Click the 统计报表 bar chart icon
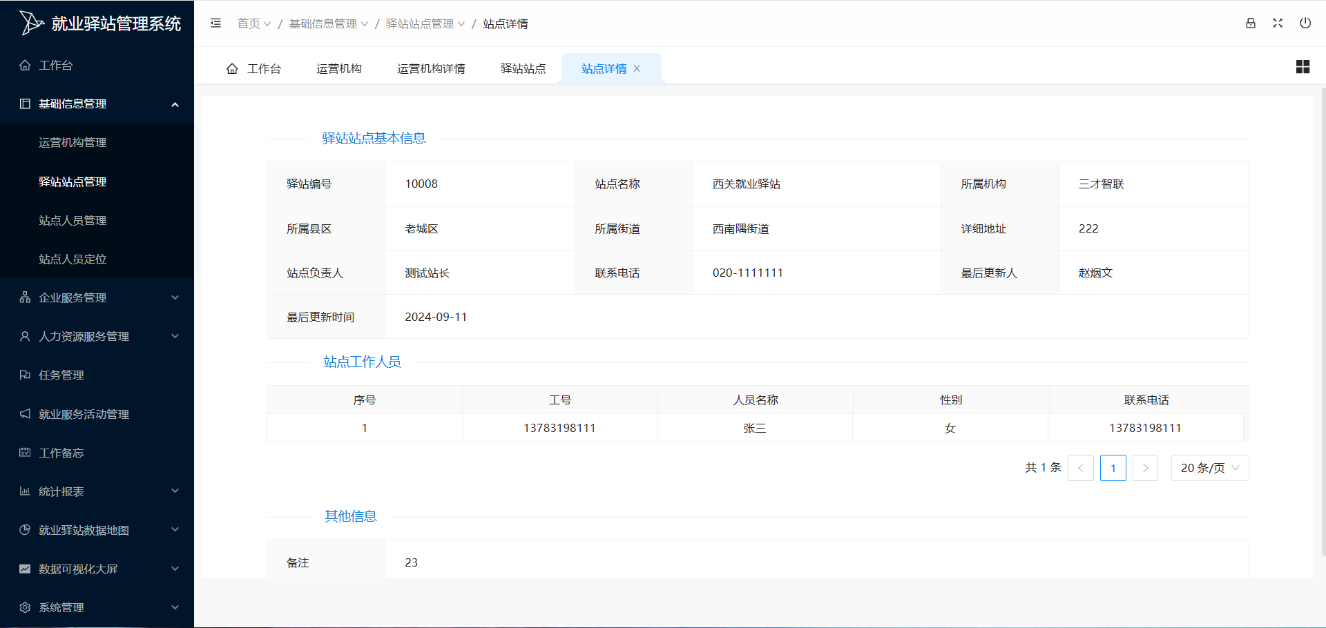The width and height of the screenshot is (1326, 628). 25,491
